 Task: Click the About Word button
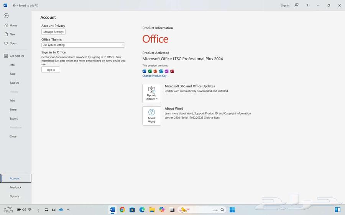pyautogui.click(x=151, y=116)
